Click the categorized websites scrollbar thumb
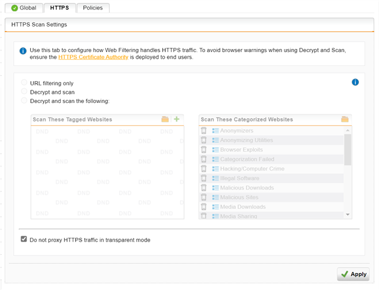This screenshot has width=379, height=290. tap(348, 150)
